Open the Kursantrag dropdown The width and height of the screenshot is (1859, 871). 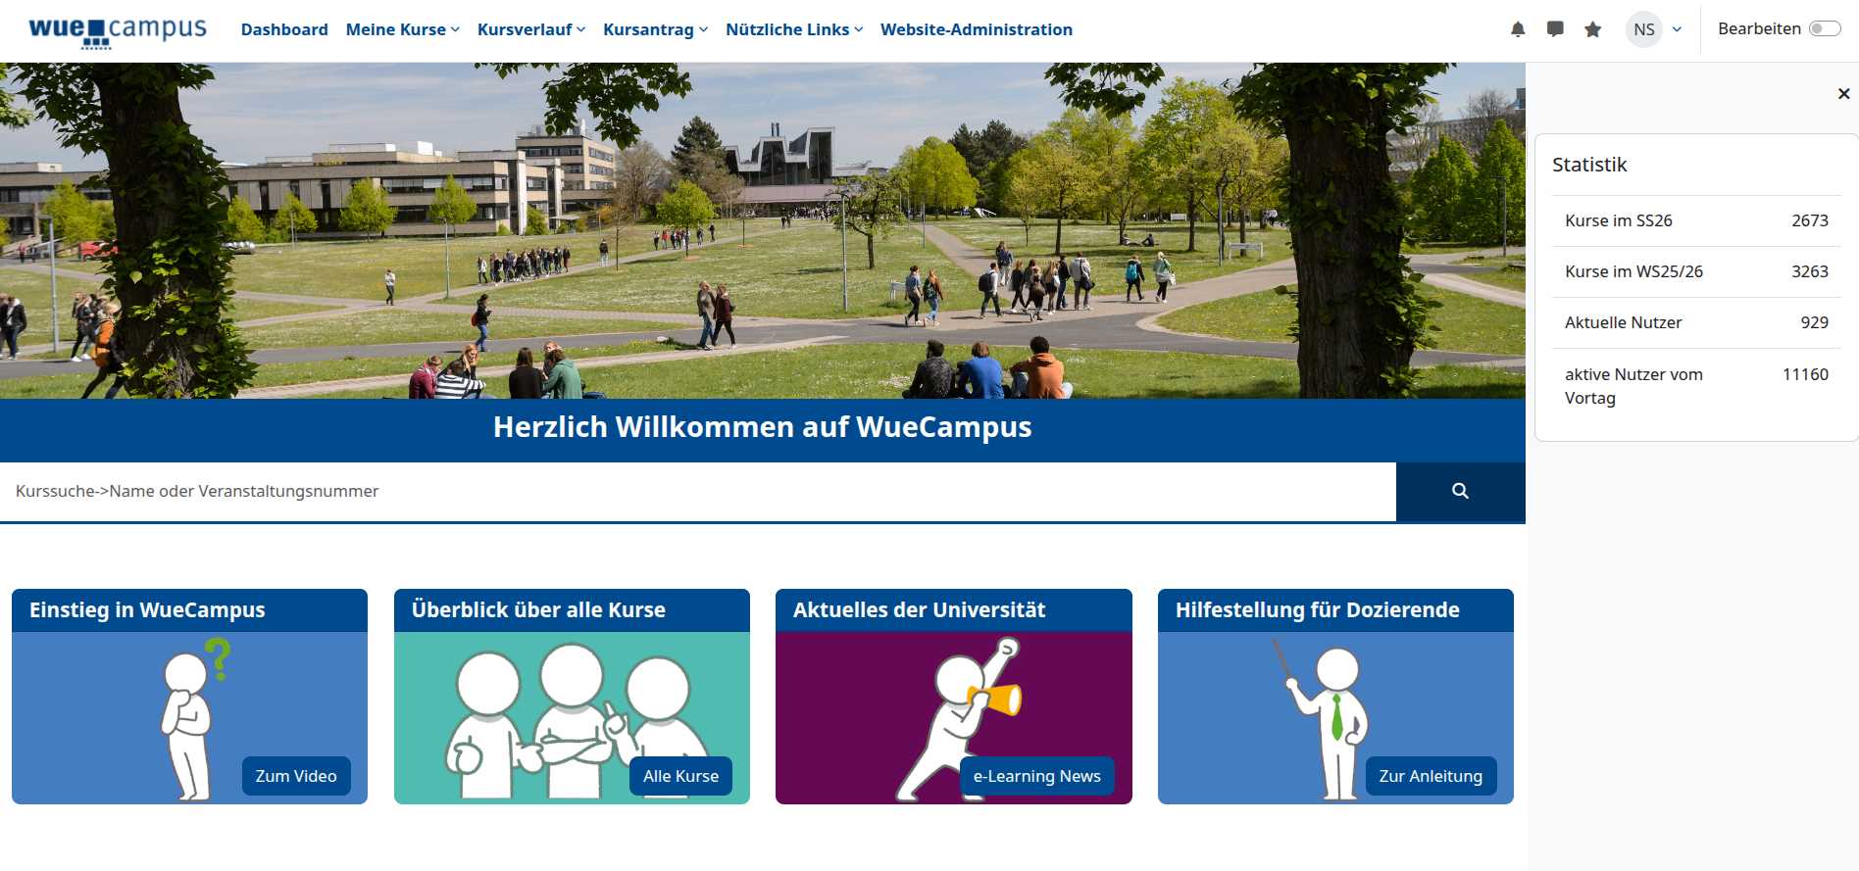click(655, 29)
